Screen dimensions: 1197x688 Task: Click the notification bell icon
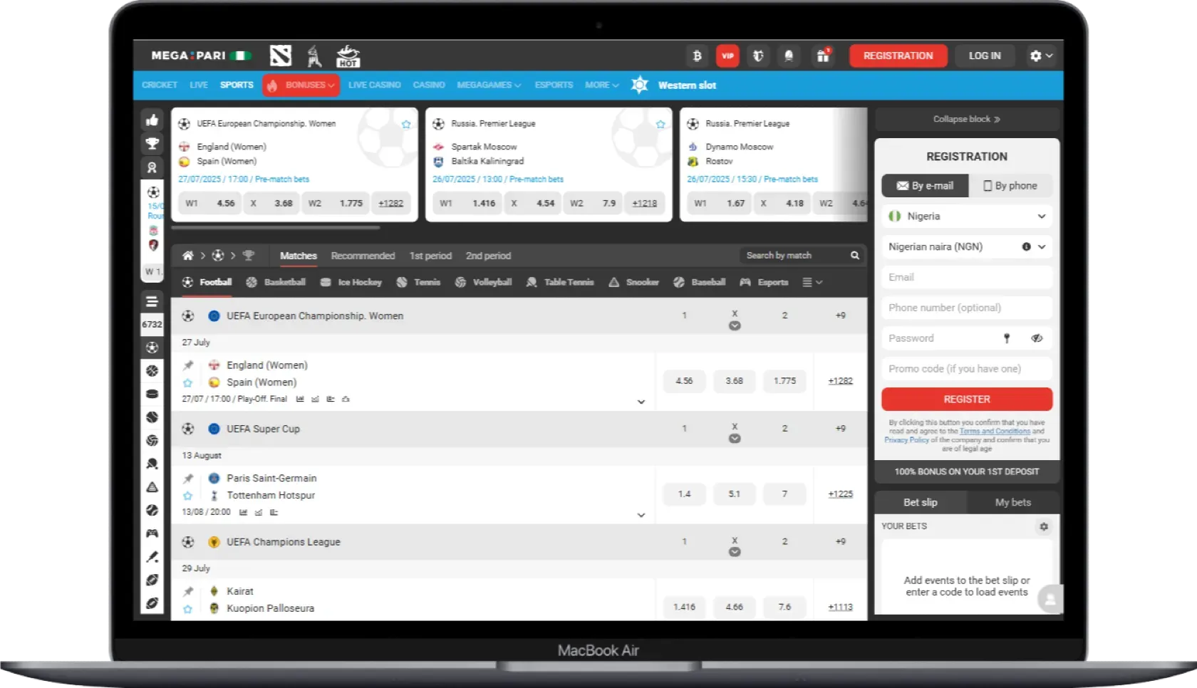pyautogui.click(x=789, y=56)
